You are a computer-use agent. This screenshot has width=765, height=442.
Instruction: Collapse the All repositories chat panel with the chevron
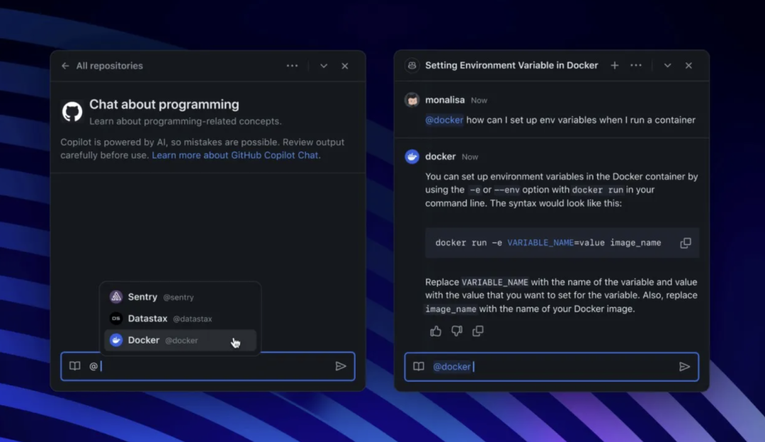tap(324, 66)
